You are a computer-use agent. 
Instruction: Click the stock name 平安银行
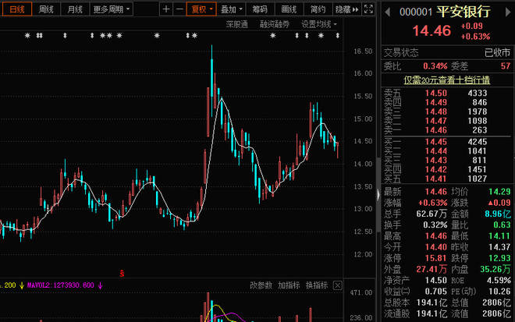463,12
